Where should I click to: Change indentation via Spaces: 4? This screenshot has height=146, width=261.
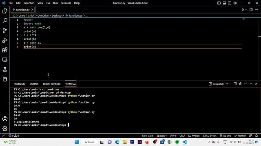161,135
